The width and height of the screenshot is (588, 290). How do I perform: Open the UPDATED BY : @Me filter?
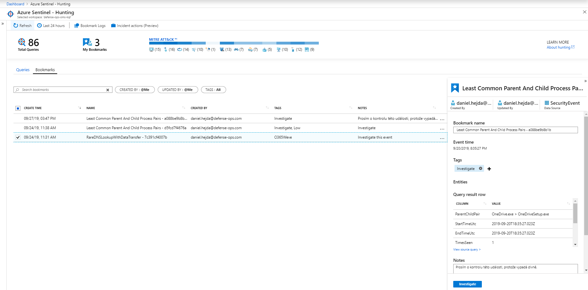178,90
